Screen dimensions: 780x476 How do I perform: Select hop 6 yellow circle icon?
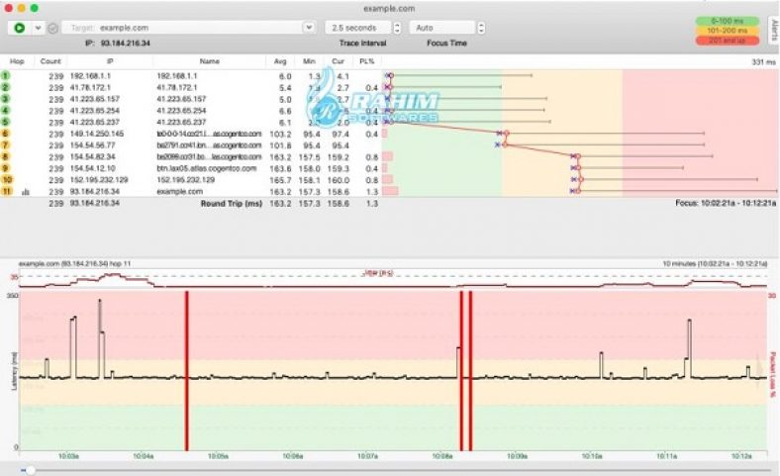click(x=6, y=134)
